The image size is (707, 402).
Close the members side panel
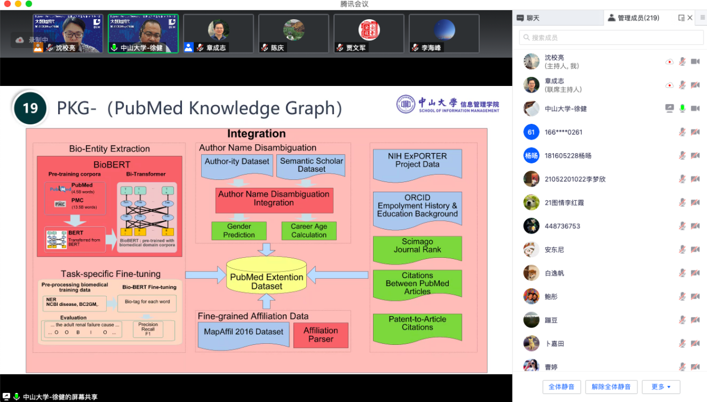click(x=690, y=18)
